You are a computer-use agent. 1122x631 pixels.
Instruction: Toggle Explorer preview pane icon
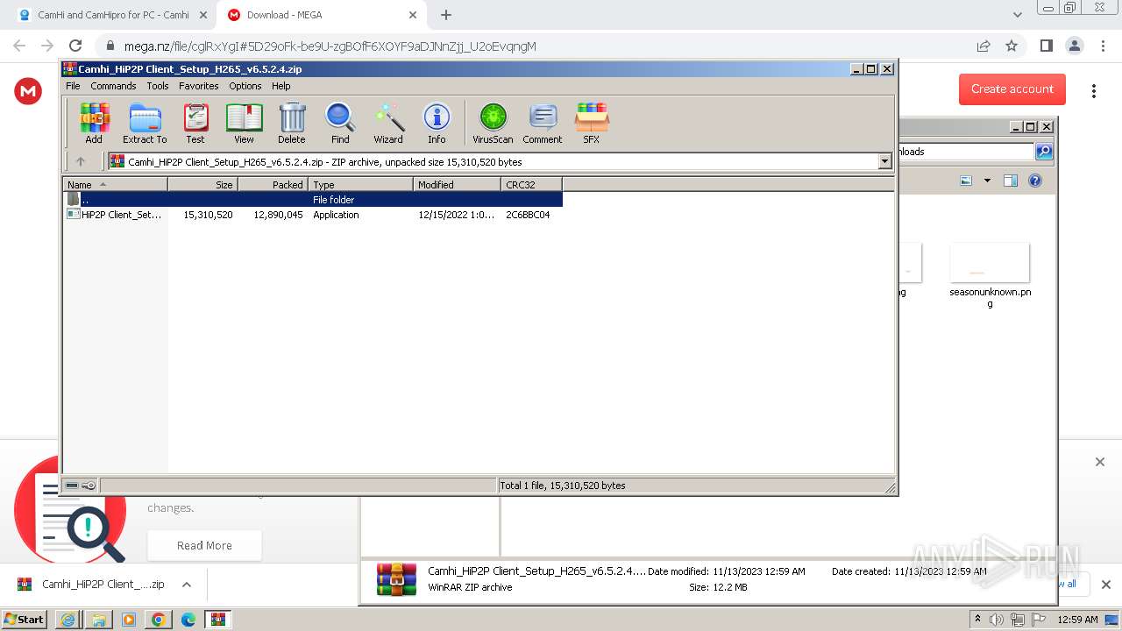1010,181
